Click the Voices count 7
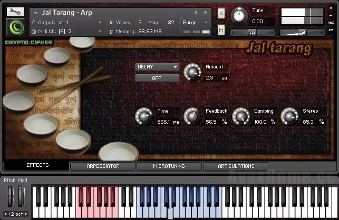The width and height of the screenshot is (339, 220). [140, 23]
